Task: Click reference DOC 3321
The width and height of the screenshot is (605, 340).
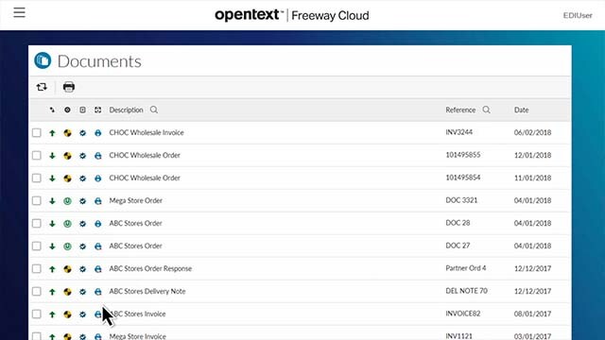Action: pyautogui.click(x=461, y=200)
